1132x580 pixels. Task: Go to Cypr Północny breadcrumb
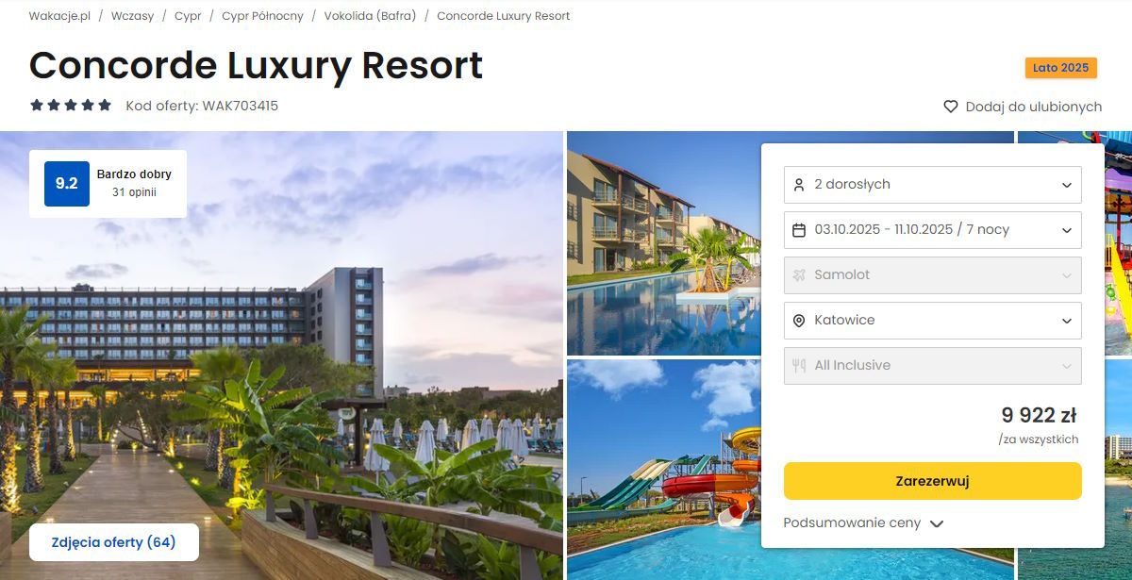(x=262, y=16)
